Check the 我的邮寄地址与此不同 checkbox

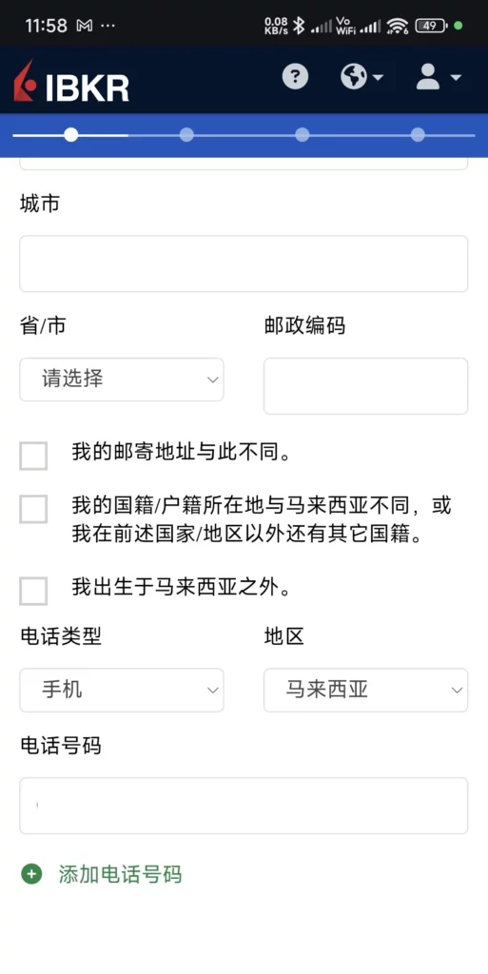[x=33, y=456]
